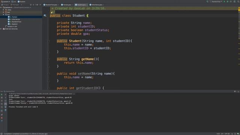The width and height of the screenshot is (240, 135).
Task: Open the Run panel settings gear icon
Action: point(235,91)
